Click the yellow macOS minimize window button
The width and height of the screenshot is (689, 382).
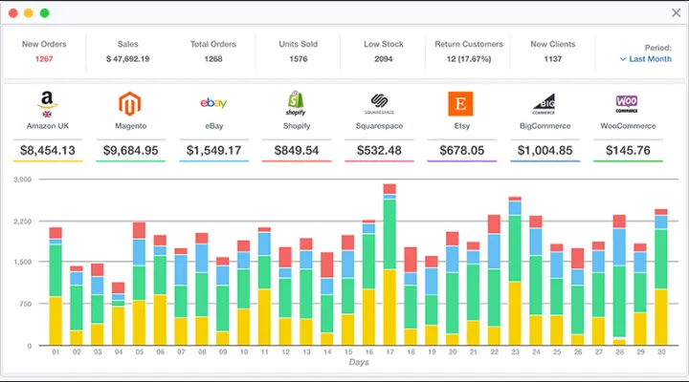pyautogui.click(x=29, y=13)
